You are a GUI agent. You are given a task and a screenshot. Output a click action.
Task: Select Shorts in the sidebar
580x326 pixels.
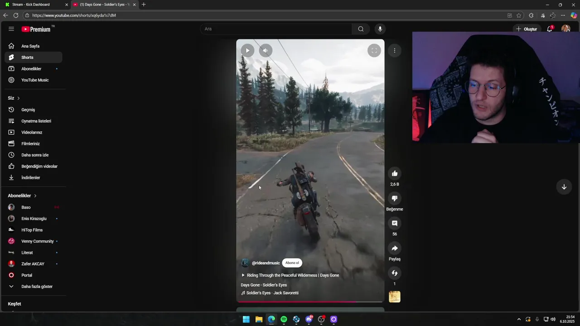[34, 58]
